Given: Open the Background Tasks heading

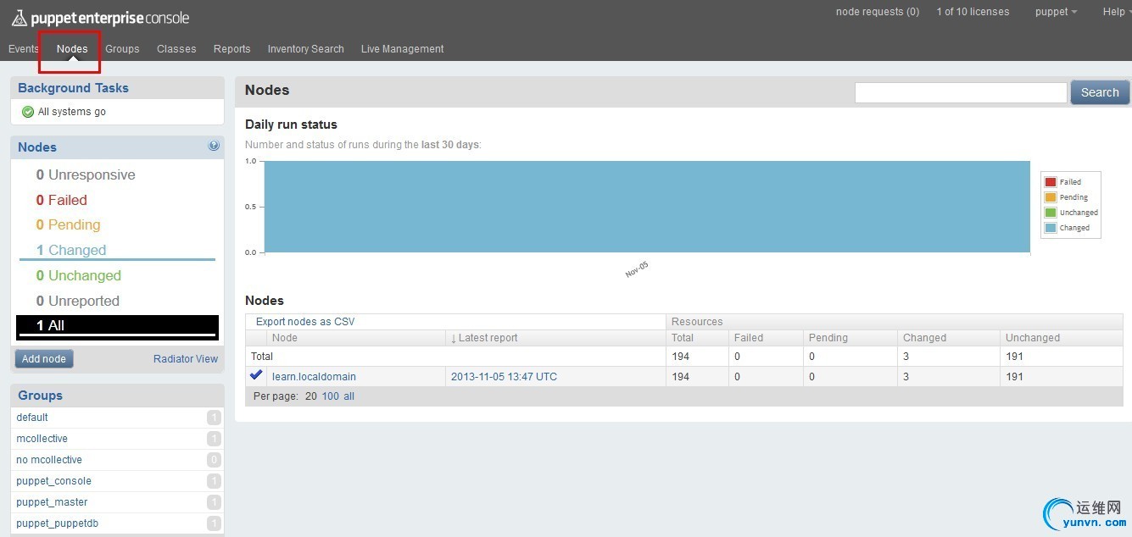Looking at the screenshot, I should pos(73,88).
